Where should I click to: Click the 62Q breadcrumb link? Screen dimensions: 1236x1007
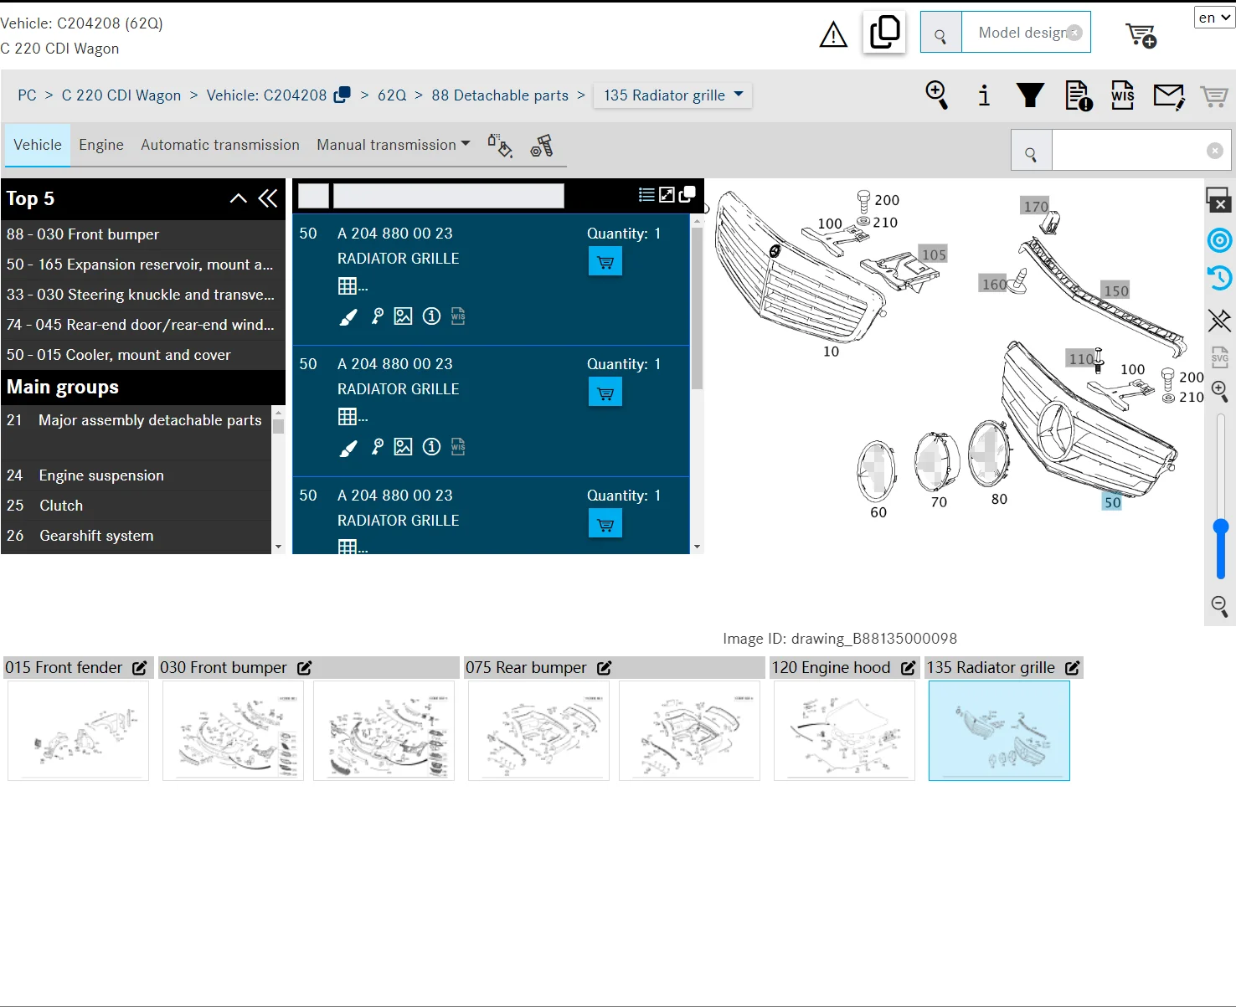392,95
